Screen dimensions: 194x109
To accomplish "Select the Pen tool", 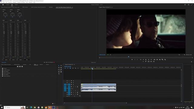I will (x=61, y=70).
